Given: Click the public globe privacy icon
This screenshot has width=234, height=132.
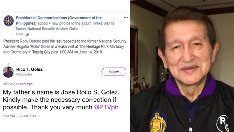Looking at the screenshot, I should coord(27,34).
